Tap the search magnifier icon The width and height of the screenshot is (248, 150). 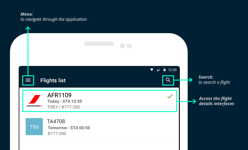168,80
